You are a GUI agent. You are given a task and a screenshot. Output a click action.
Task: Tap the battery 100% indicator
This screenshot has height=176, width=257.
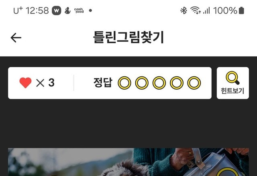point(228,11)
